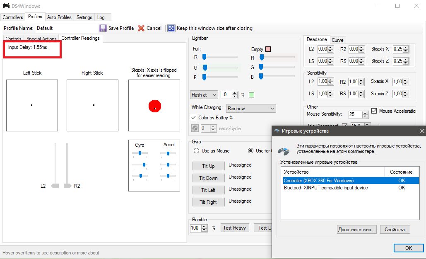Click the rainbow cycle icon button
This screenshot has height=259, width=426.
tap(195, 128)
